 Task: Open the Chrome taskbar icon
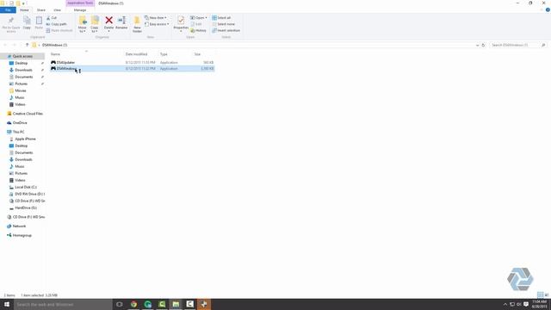tap(133, 304)
